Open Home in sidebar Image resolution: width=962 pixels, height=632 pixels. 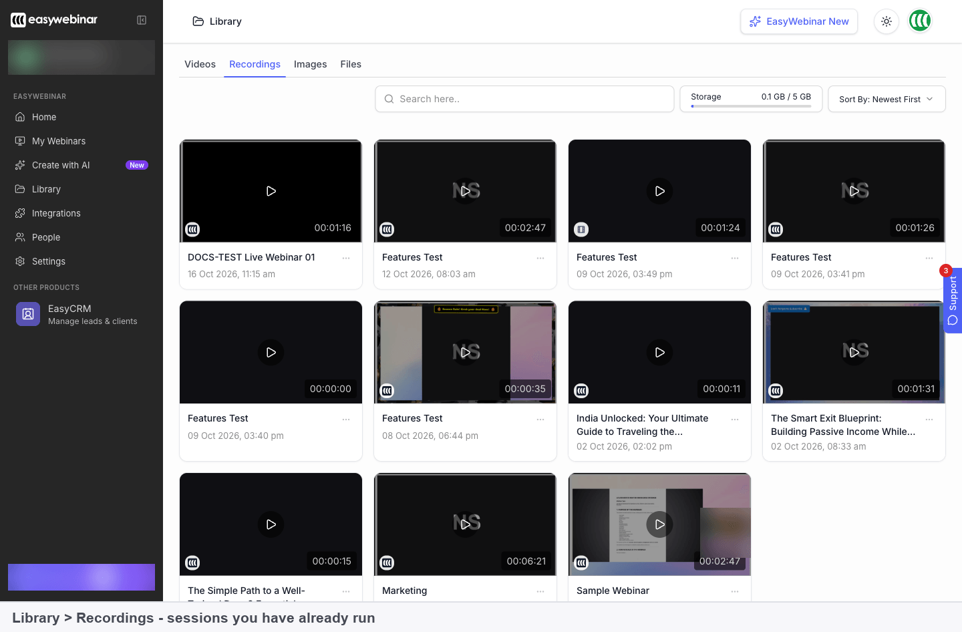(x=82, y=117)
